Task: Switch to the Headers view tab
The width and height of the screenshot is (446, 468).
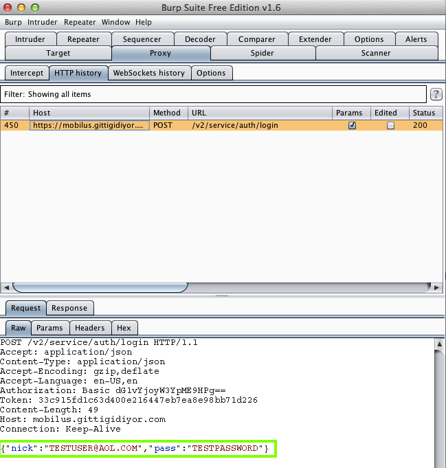Action: coord(90,328)
